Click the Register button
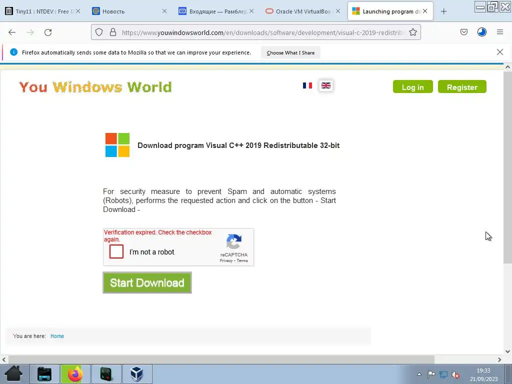 462,87
